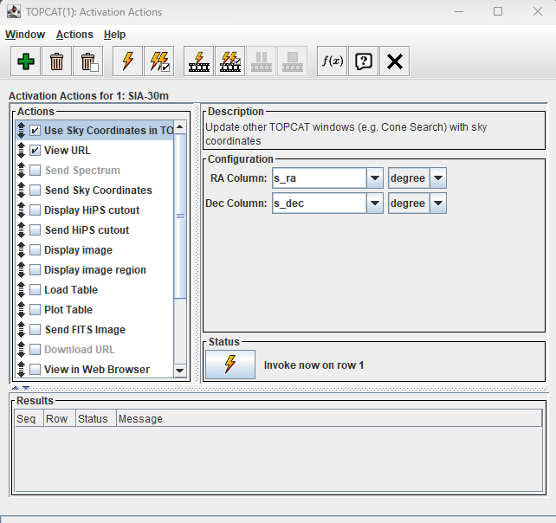Uncheck the Use Sky Coordinates checkbox
The image size is (556, 523).
(36, 131)
